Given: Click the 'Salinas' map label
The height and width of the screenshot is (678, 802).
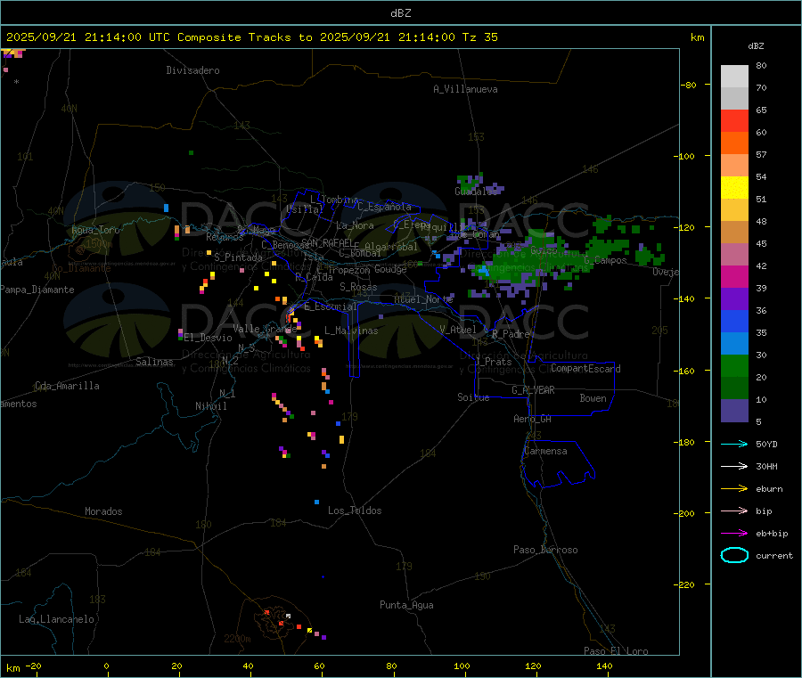Looking at the screenshot, I should click(x=154, y=362).
